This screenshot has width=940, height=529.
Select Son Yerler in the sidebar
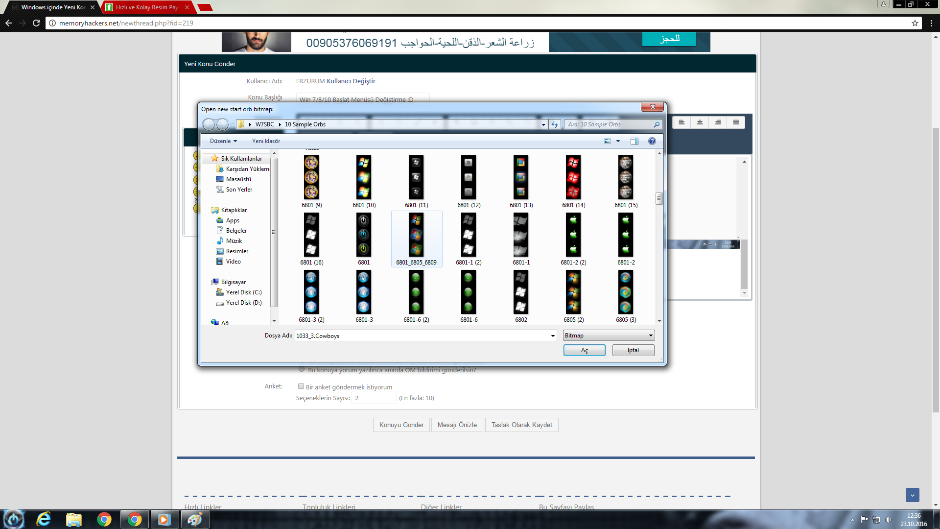[x=239, y=190]
